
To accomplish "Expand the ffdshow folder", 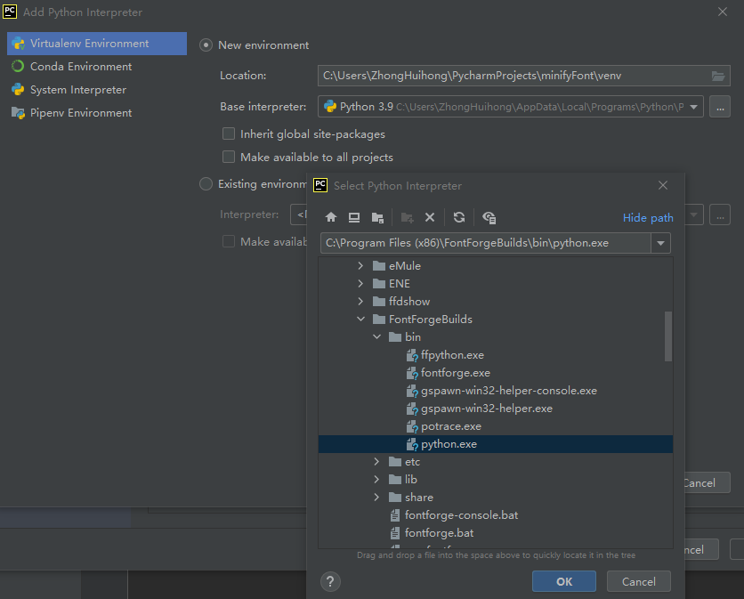I will click(360, 302).
